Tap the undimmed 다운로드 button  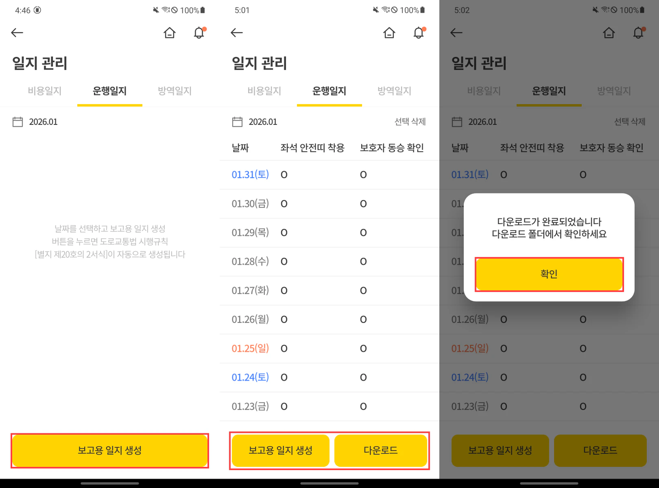coord(380,451)
